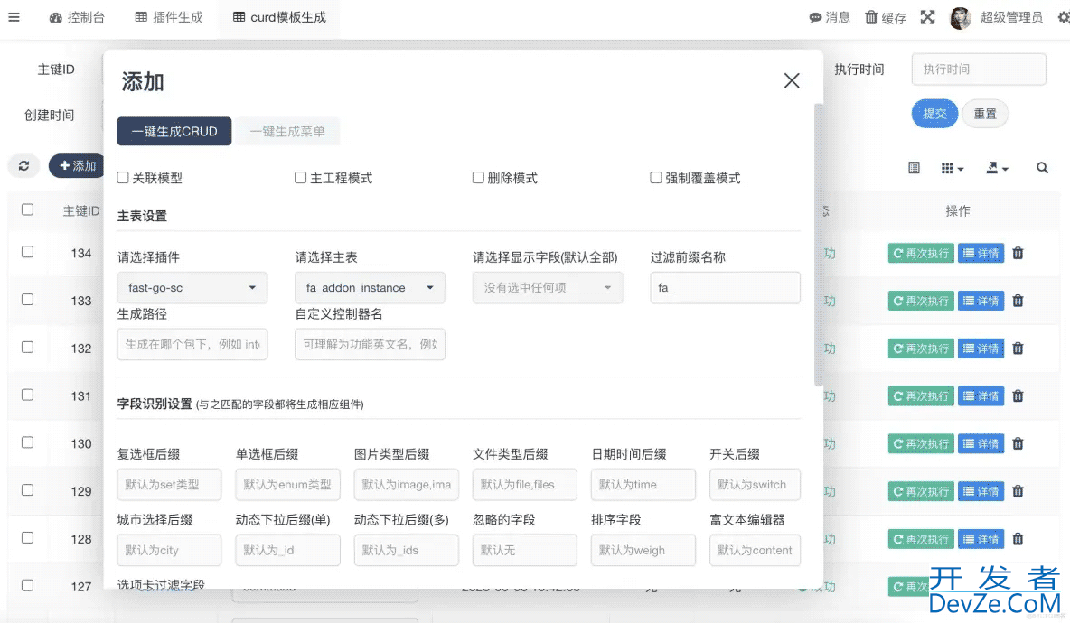Open the 请选择主表 fa_addon_instance dropdown
This screenshot has width=1070, height=623.
(x=370, y=288)
